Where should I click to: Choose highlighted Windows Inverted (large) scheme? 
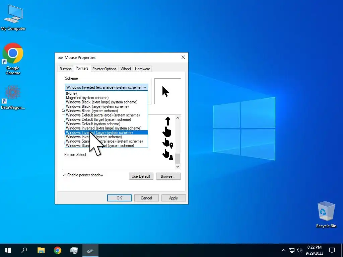[106, 133]
